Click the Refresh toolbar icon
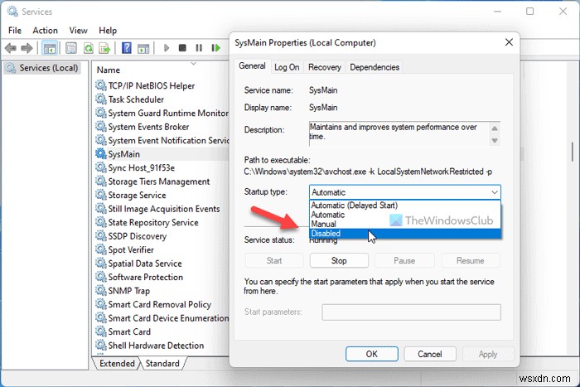Screen dimensions: 580x387 point(89,48)
